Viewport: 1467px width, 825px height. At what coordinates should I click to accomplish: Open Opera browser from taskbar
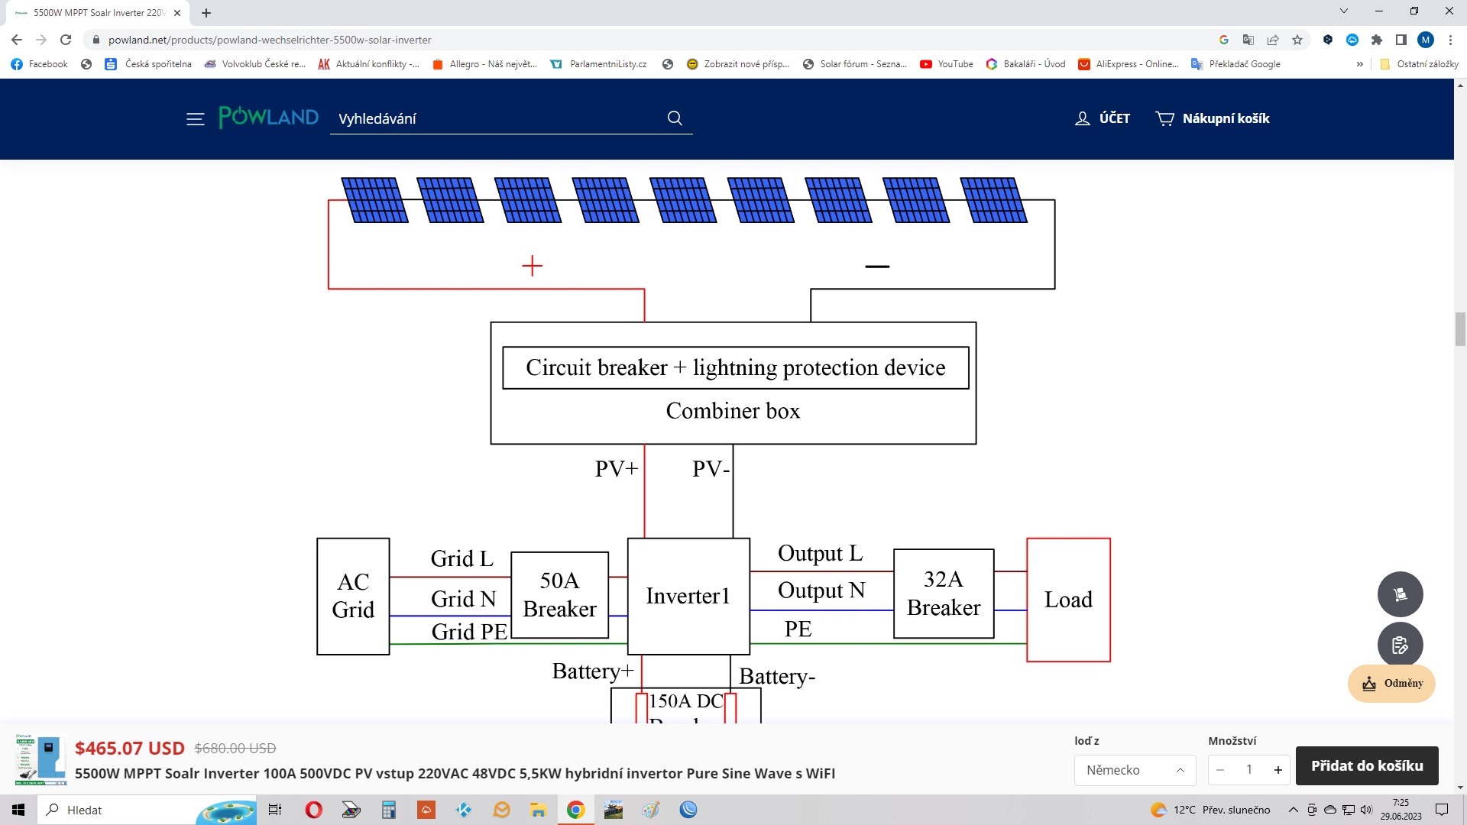(x=313, y=810)
